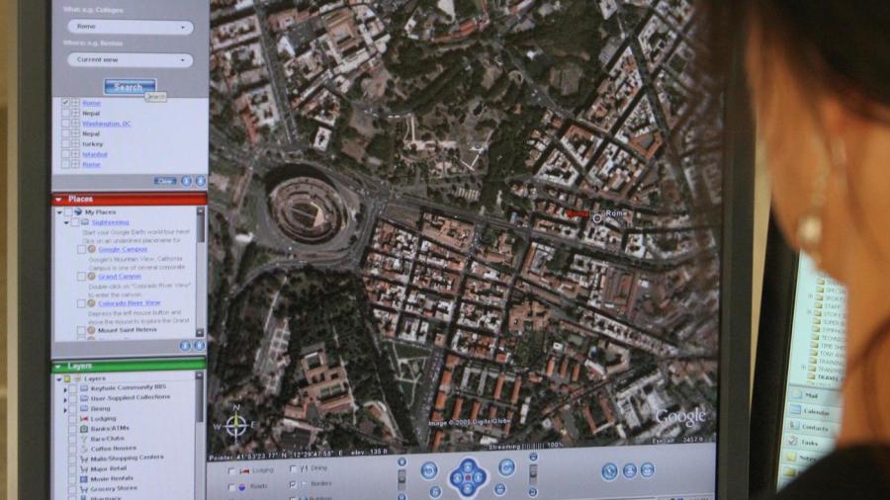The width and height of the screenshot is (890, 500).
Task: Collapse the Places panel header
Action: coord(59,199)
